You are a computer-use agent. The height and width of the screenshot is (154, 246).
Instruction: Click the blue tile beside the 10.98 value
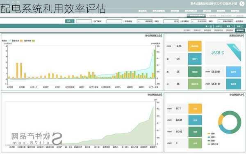[x=195, y=120]
